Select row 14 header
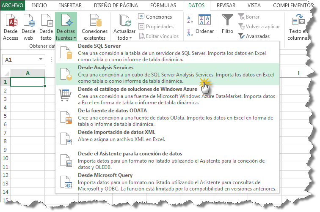The image size is (320, 212). pyautogui.click(x=6, y=192)
